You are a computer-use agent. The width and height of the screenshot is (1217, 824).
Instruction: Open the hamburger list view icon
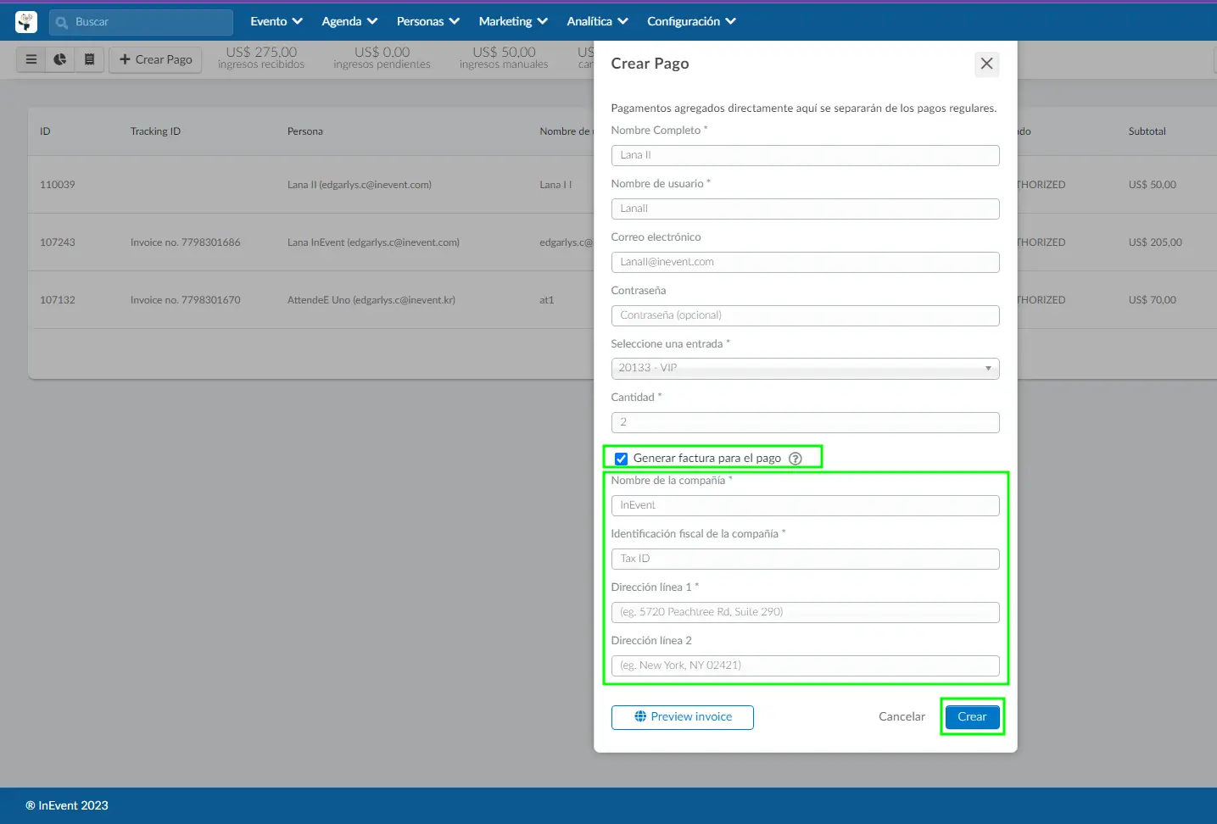click(31, 59)
